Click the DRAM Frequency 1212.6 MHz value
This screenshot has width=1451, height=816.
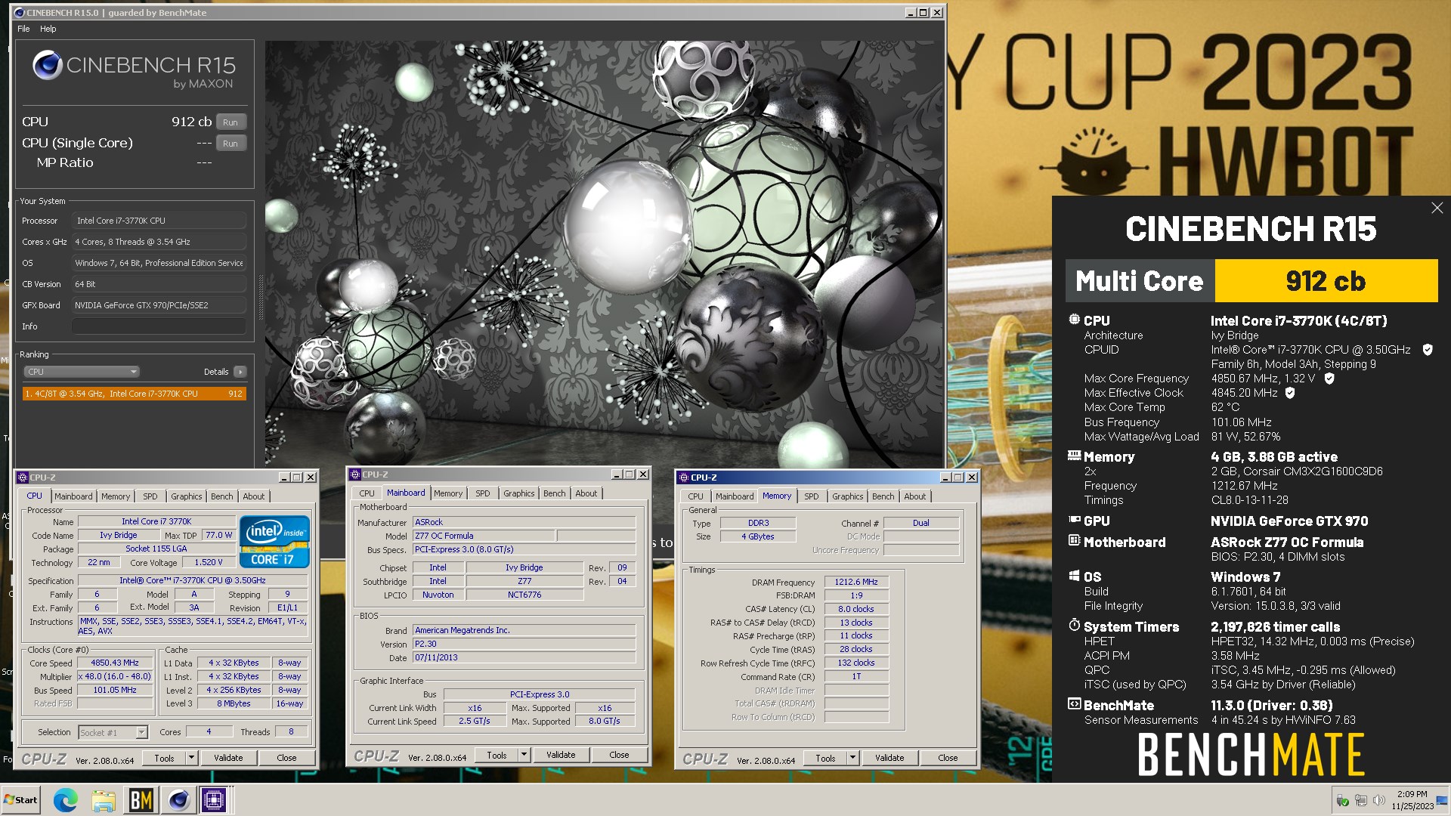pos(856,582)
